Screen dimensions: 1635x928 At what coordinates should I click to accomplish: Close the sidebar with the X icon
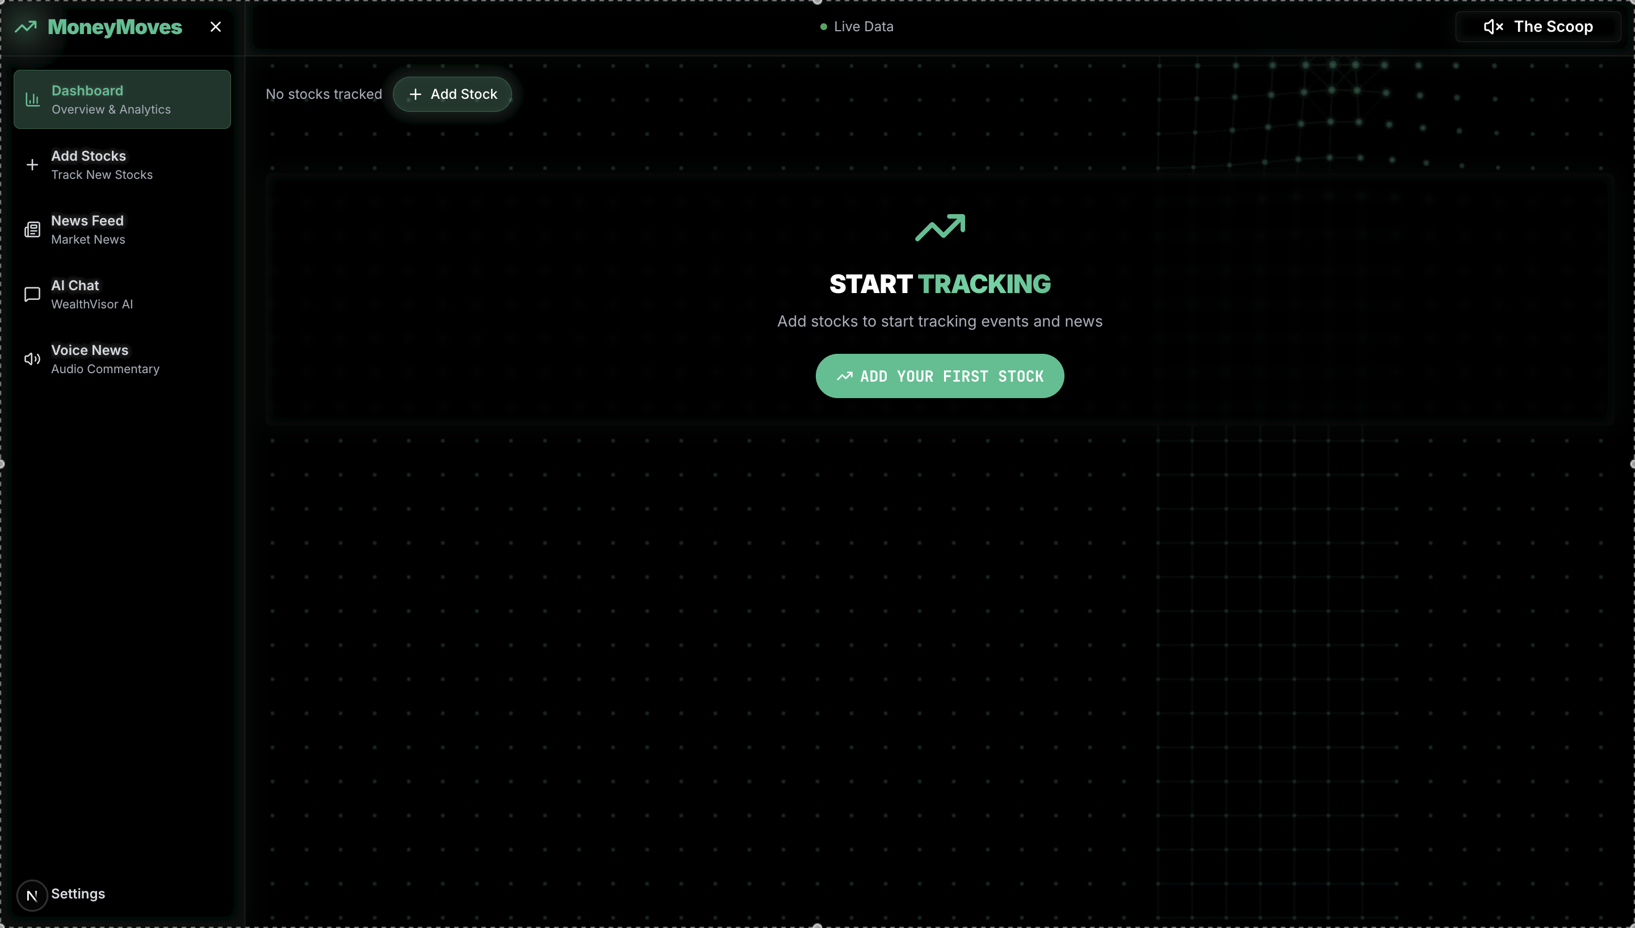point(215,27)
